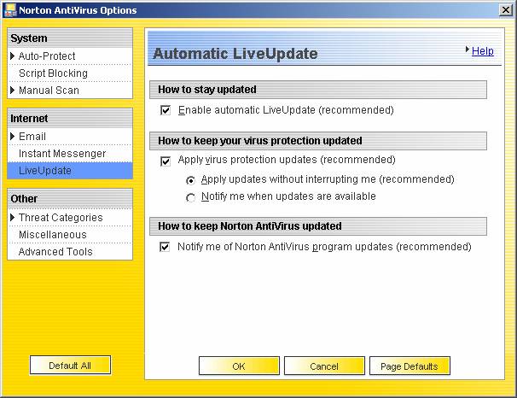
Task: Expand the Email options arrow
Action: click(x=13, y=137)
